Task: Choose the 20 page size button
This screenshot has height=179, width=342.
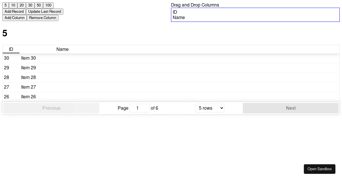Action: click(22, 5)
